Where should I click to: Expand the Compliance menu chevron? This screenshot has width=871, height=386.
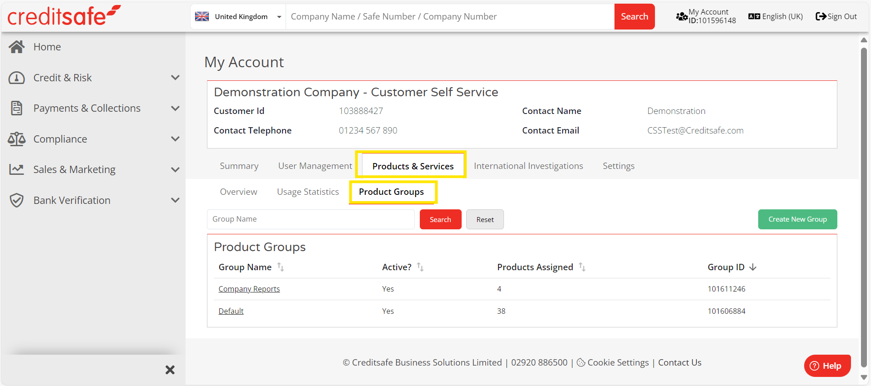175,139
